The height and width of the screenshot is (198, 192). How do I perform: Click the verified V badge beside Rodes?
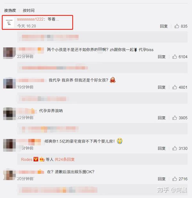(x=36, y=159)
